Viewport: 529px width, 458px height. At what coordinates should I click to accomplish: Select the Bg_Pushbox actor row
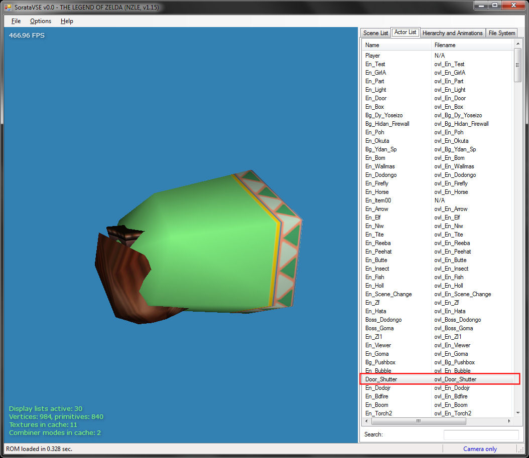coord(438,363)
